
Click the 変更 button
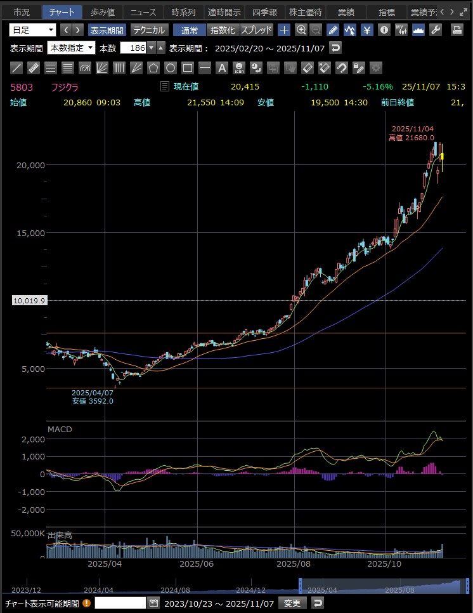pyautogui.click(x=294, y=603)
